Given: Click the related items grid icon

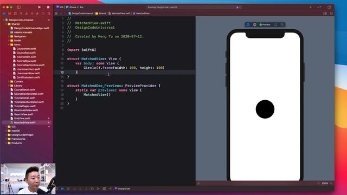Looking at the screenshot, I should pyautogui.click(x=56, y=14).
